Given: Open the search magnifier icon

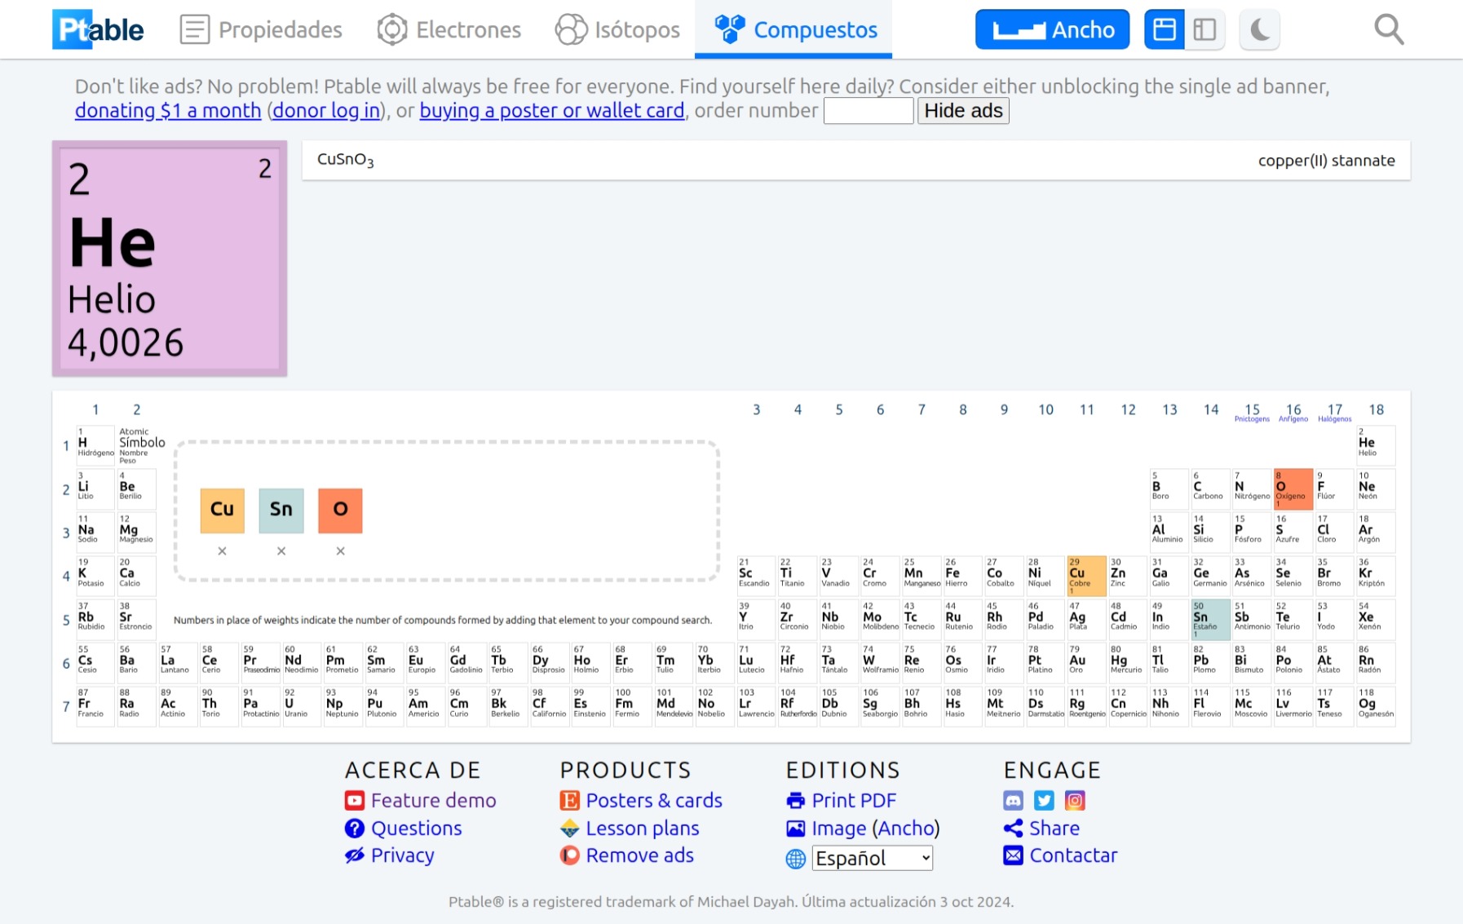Looking at the screenshot, I should [x=1388, y=30].
